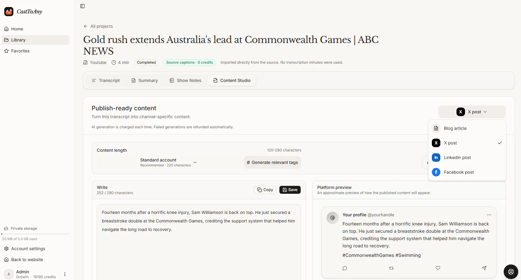
Task: Open Library in the sidebar
Action: [x=36, y=40]
